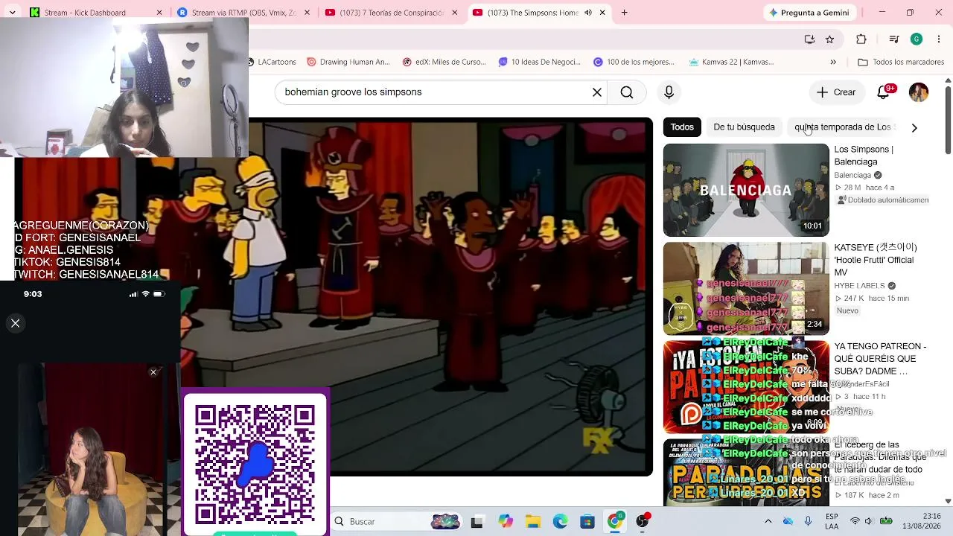Open the Chrome extensions puzzle icon
The width and height of the screenshot is (953, 536).
(861, 39)
